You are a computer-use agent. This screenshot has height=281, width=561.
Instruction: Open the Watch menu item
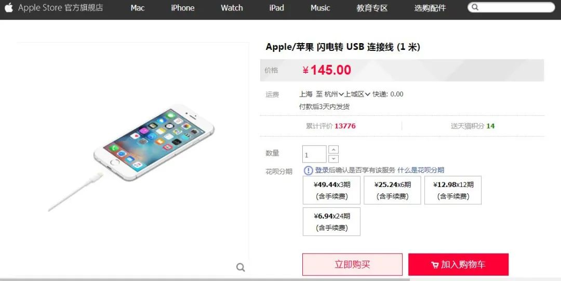(232, 8)
